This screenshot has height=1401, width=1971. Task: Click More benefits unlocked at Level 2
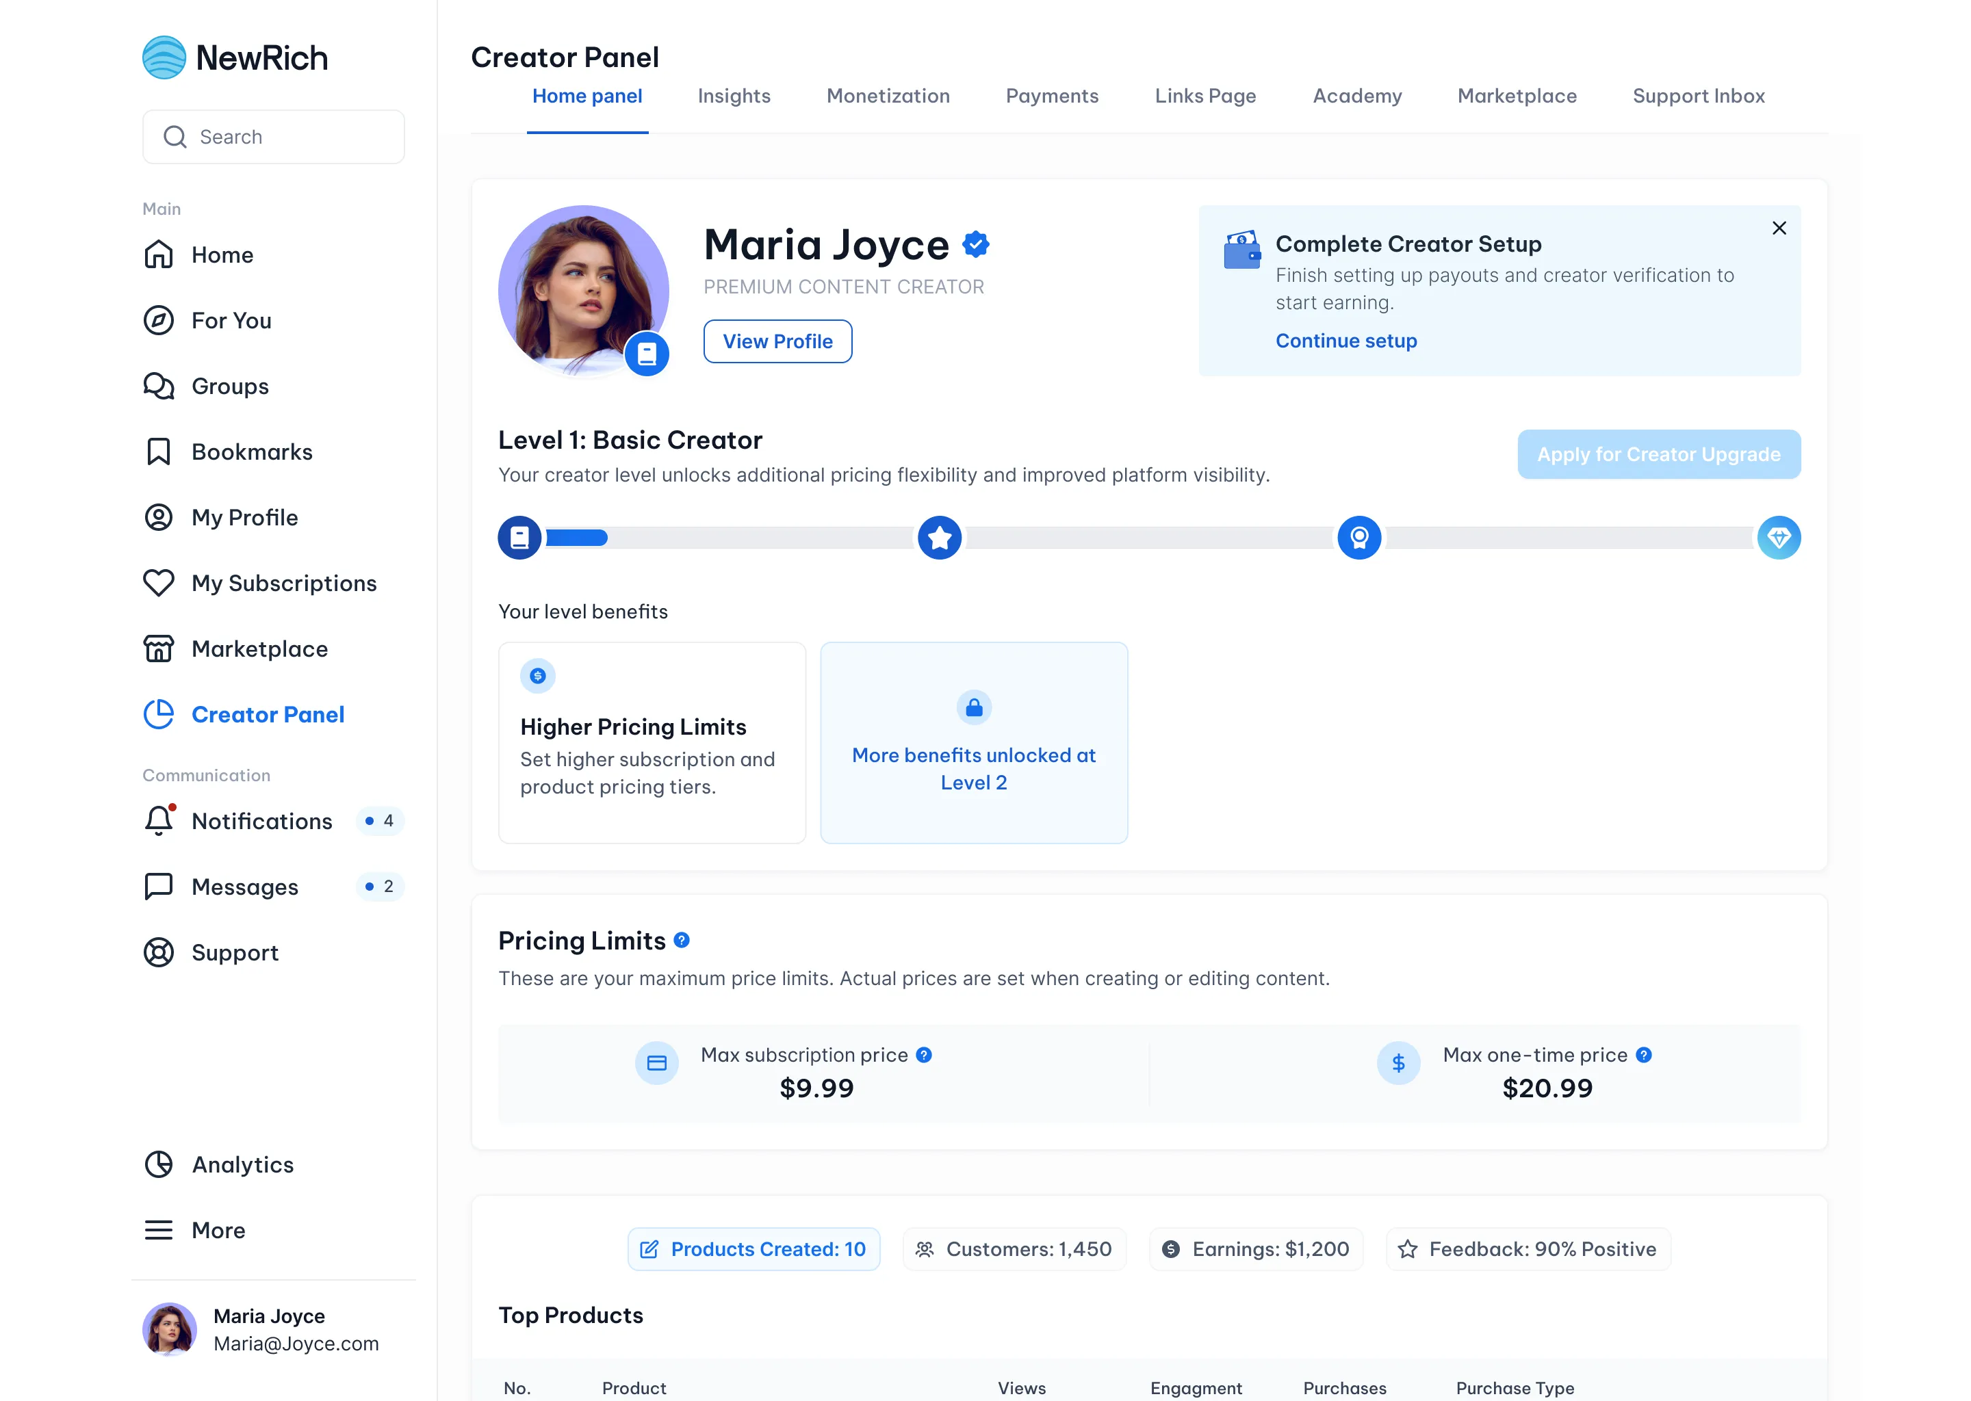click(975, 743)
